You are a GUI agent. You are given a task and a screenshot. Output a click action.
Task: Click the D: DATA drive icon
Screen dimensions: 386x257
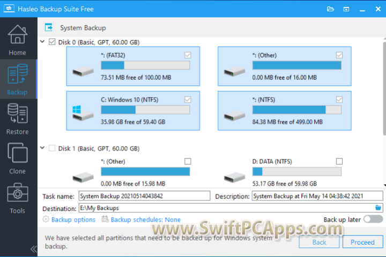(234, 177)
